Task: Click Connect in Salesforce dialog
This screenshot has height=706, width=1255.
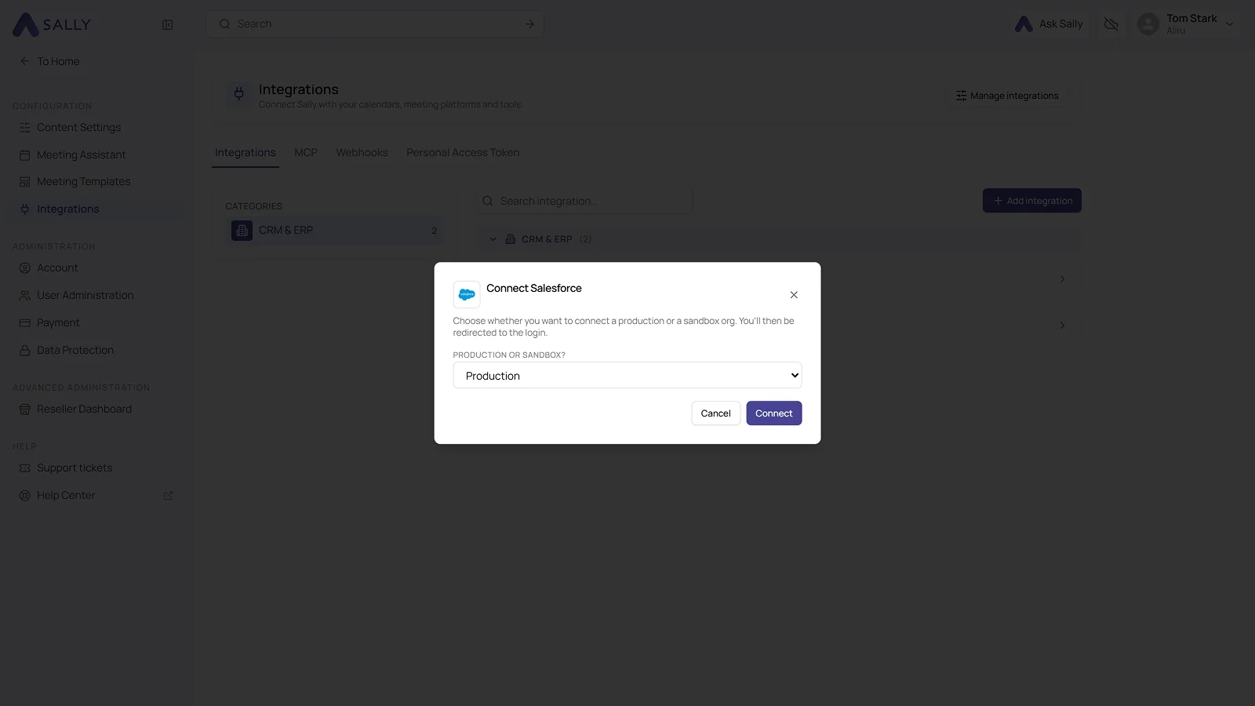Action: (x=774, y=413)
